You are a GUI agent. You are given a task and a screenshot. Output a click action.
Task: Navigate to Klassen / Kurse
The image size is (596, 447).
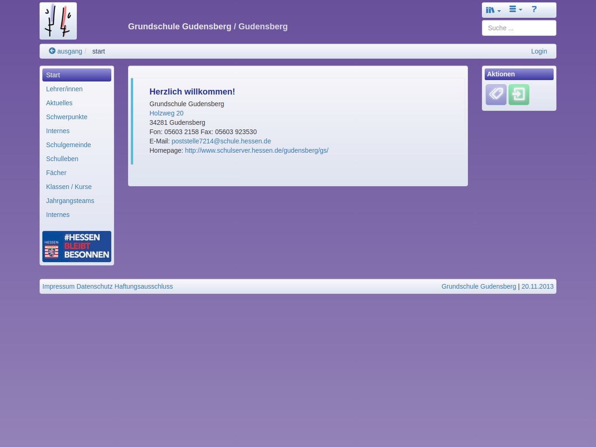69,187
